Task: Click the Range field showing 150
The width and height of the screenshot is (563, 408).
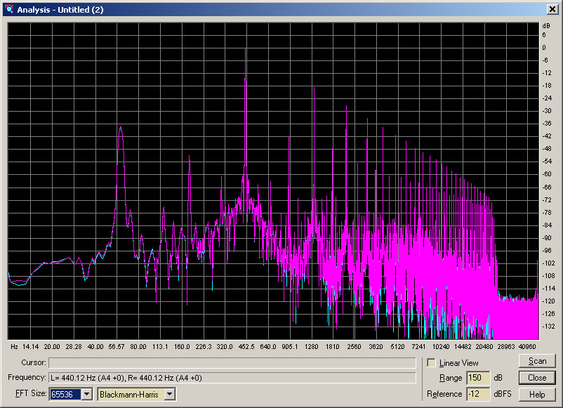Action: click(x=479, y=378)
